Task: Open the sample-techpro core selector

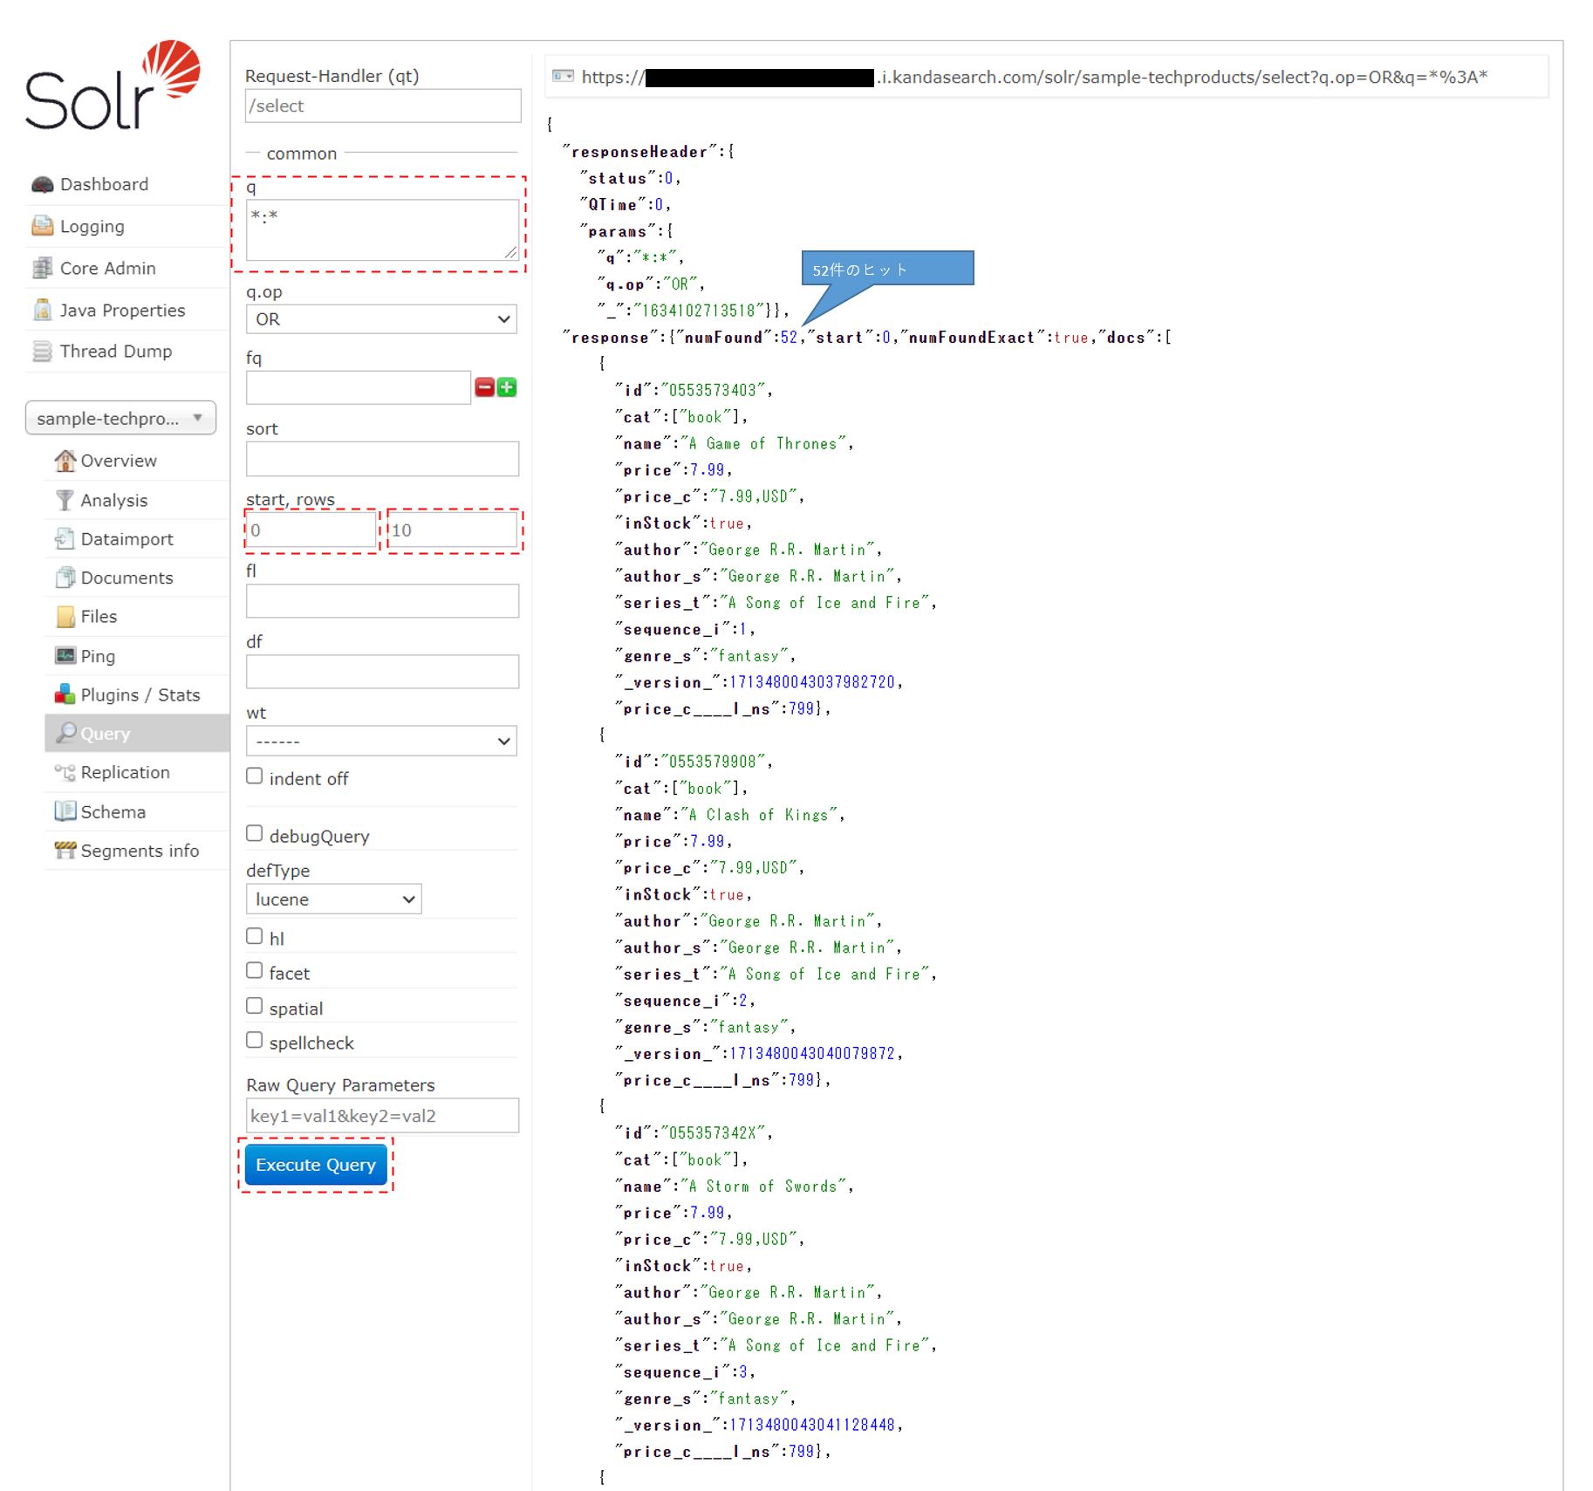Action: (120, 418)
